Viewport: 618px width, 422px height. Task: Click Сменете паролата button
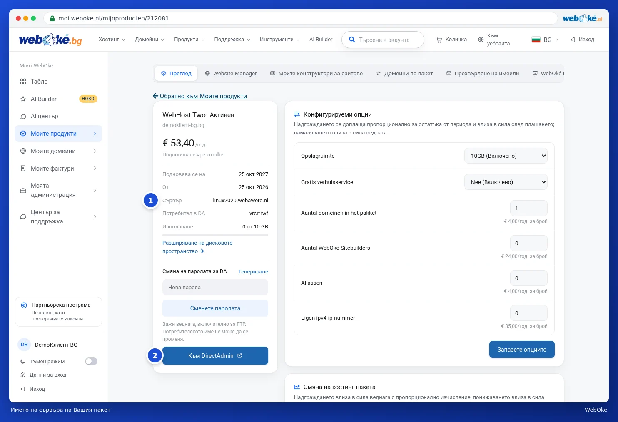click(x=215, y=308)
